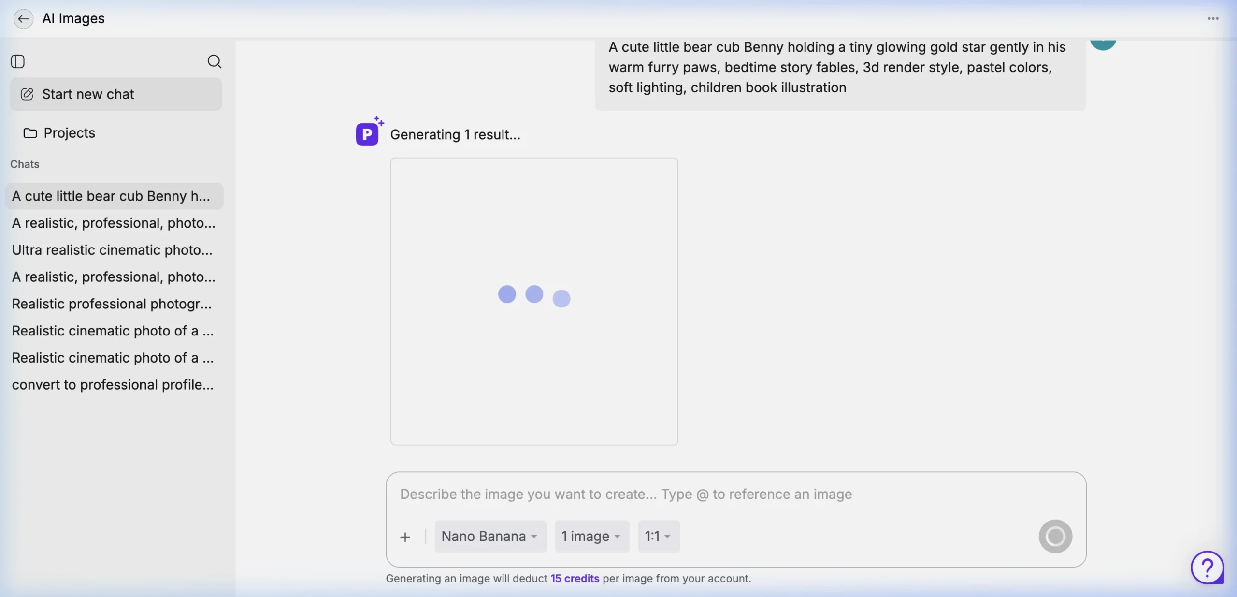
Task: Click the 'Generating 1 result...' status text
Action: (x=455, y=134)
